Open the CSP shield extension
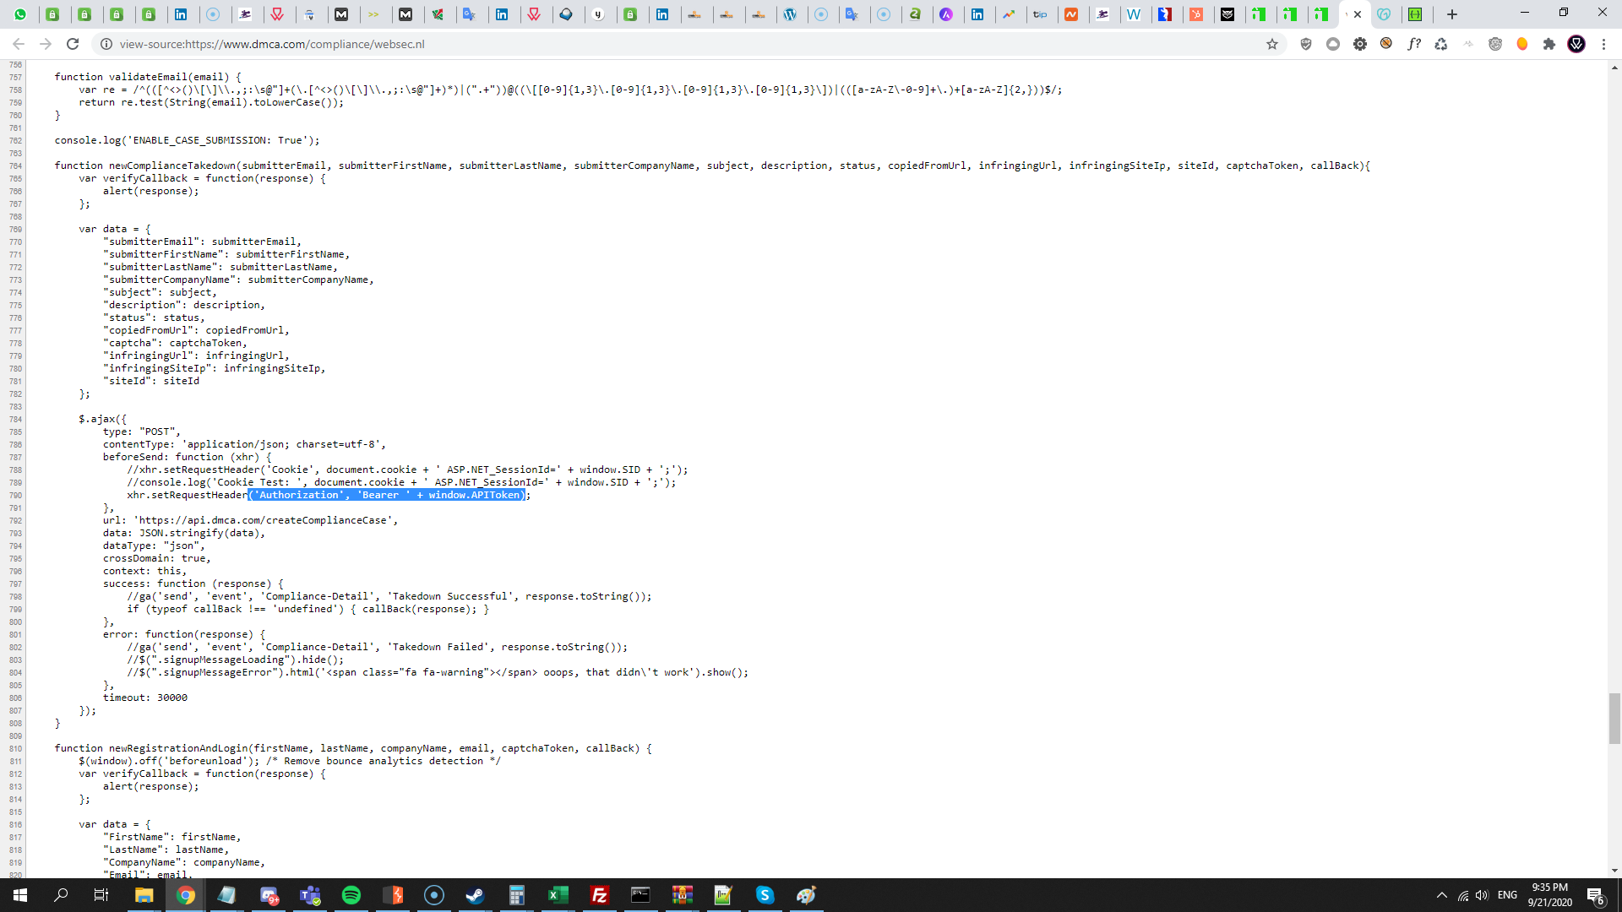Viewport: 1622px width, 912px height. pyautogui.click(x=1306, y=44)
